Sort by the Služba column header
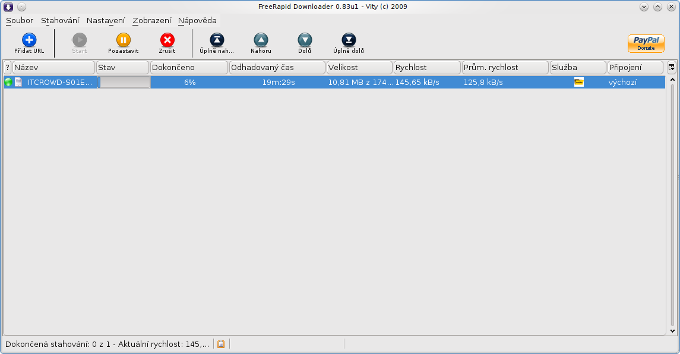Viewport: 680px width, 354px height. click(578, 67)
